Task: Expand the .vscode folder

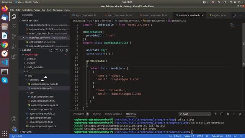Action: [x=31, y=63]
